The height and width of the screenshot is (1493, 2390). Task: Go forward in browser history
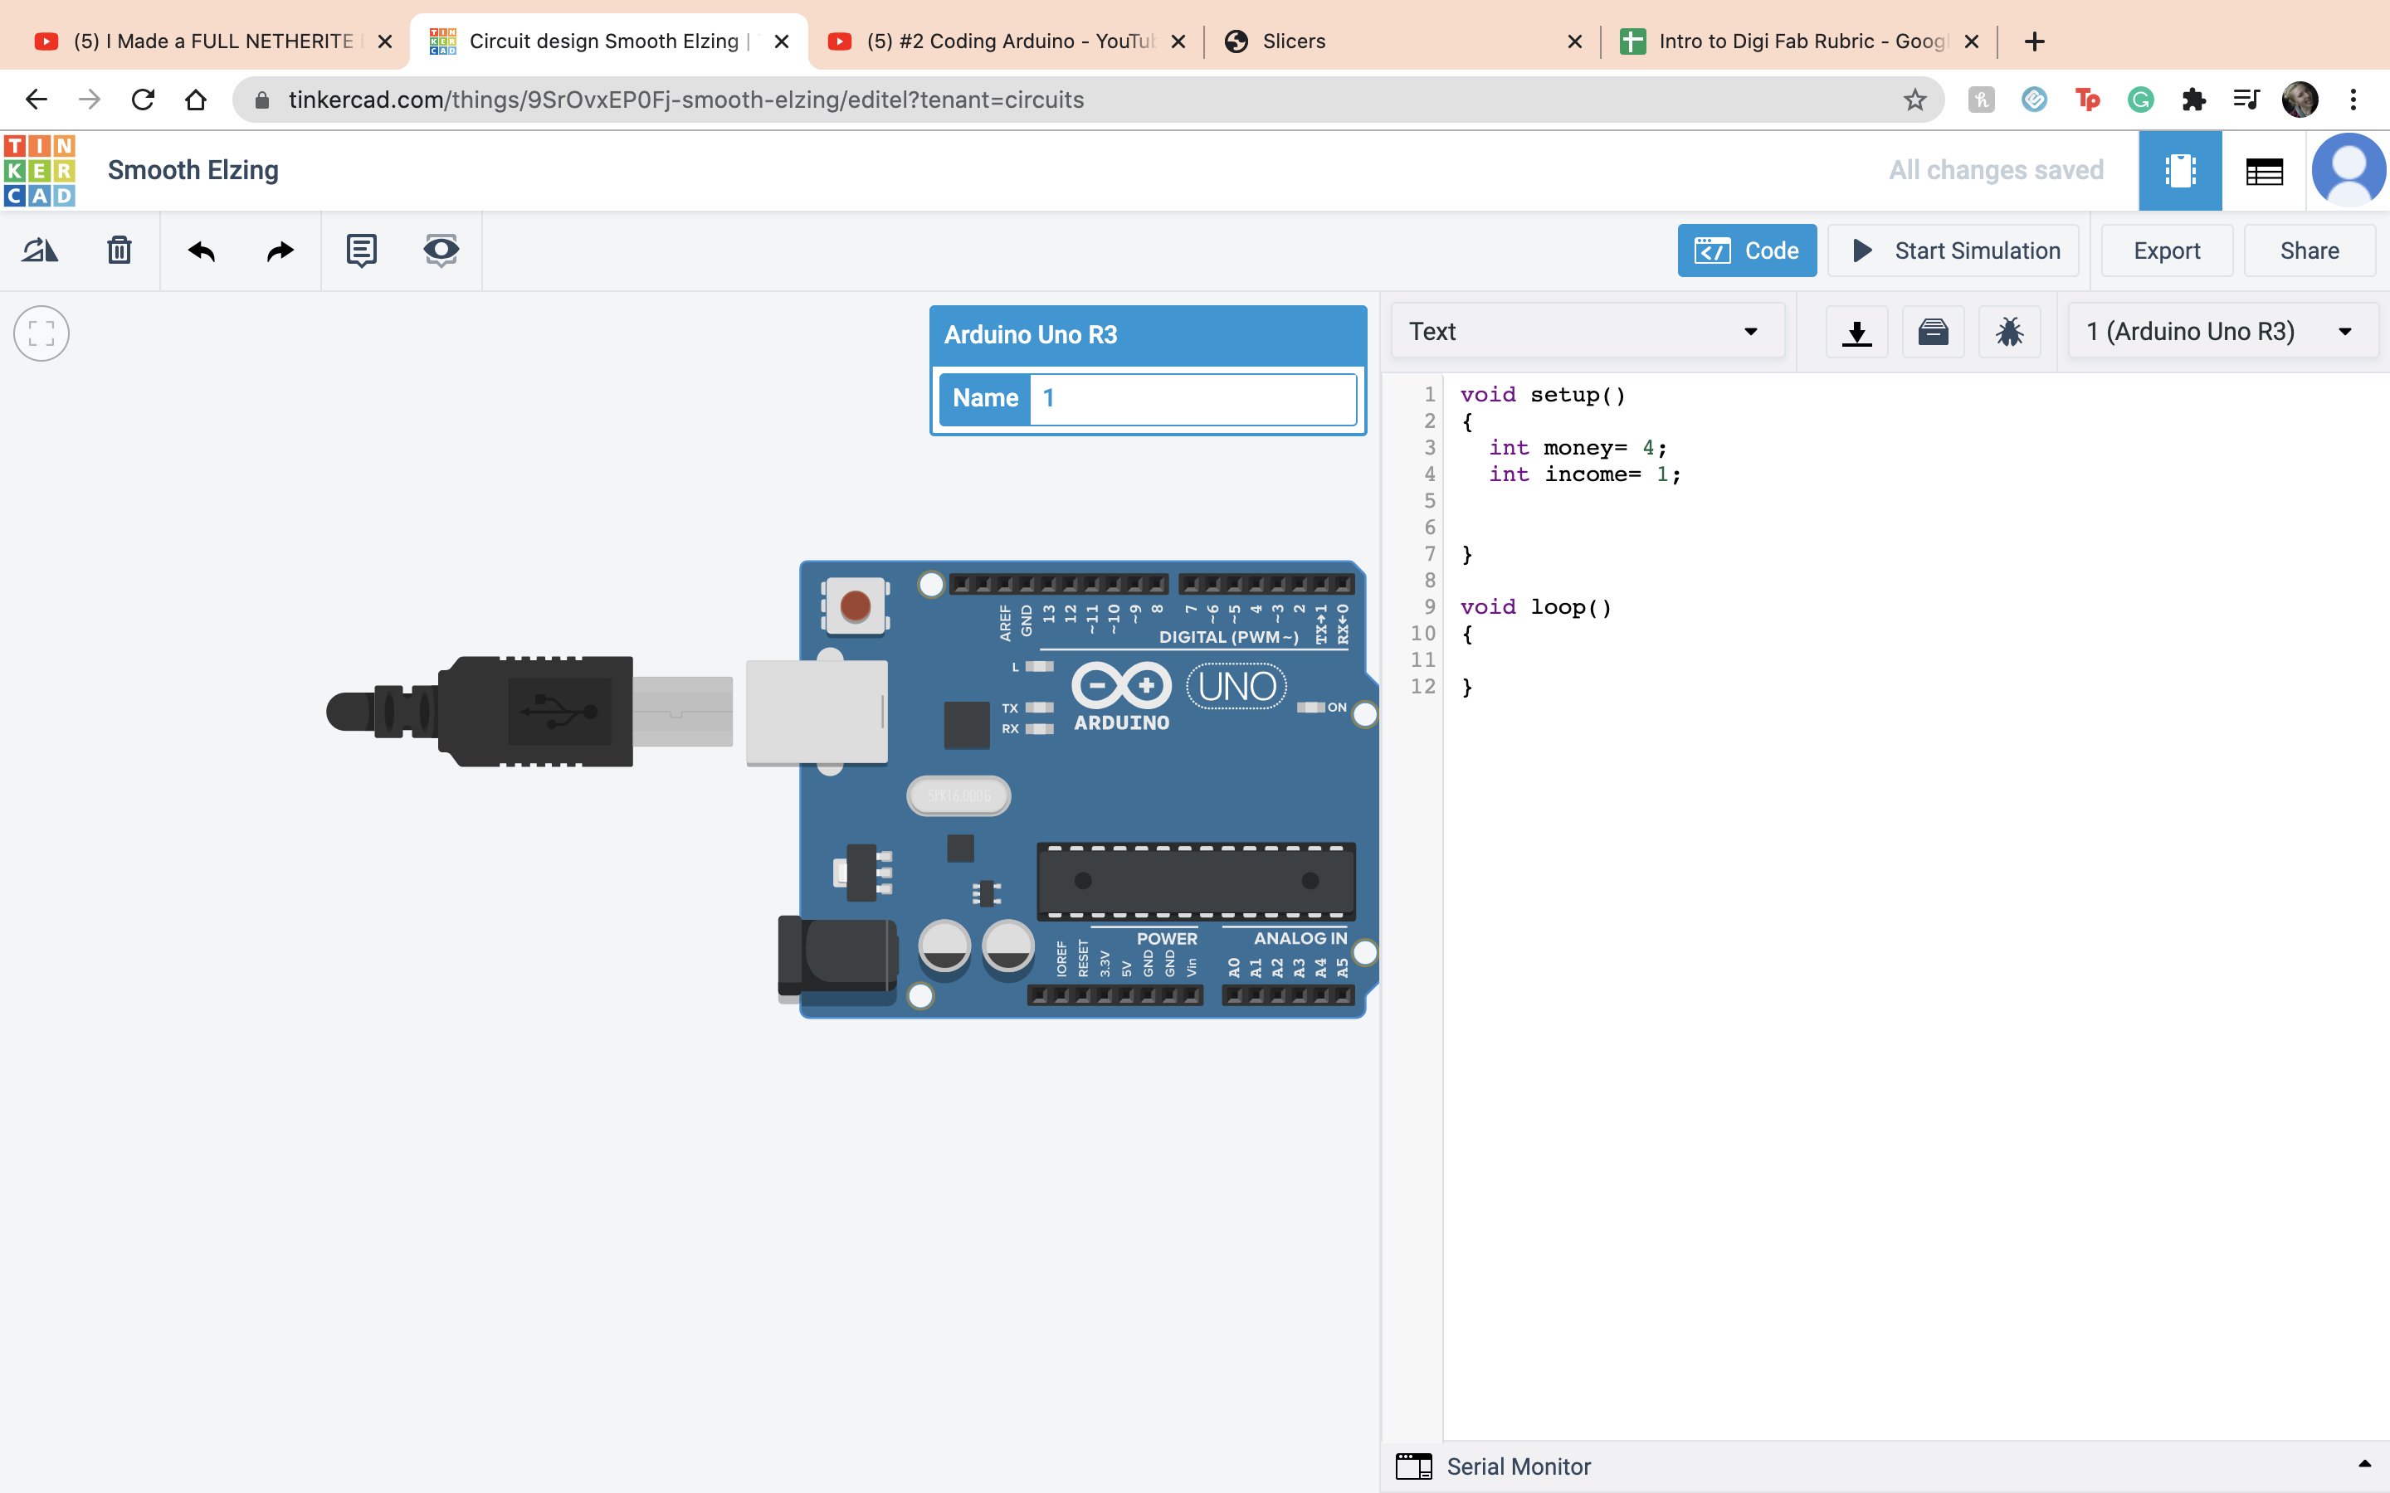[x=90, y=100]
